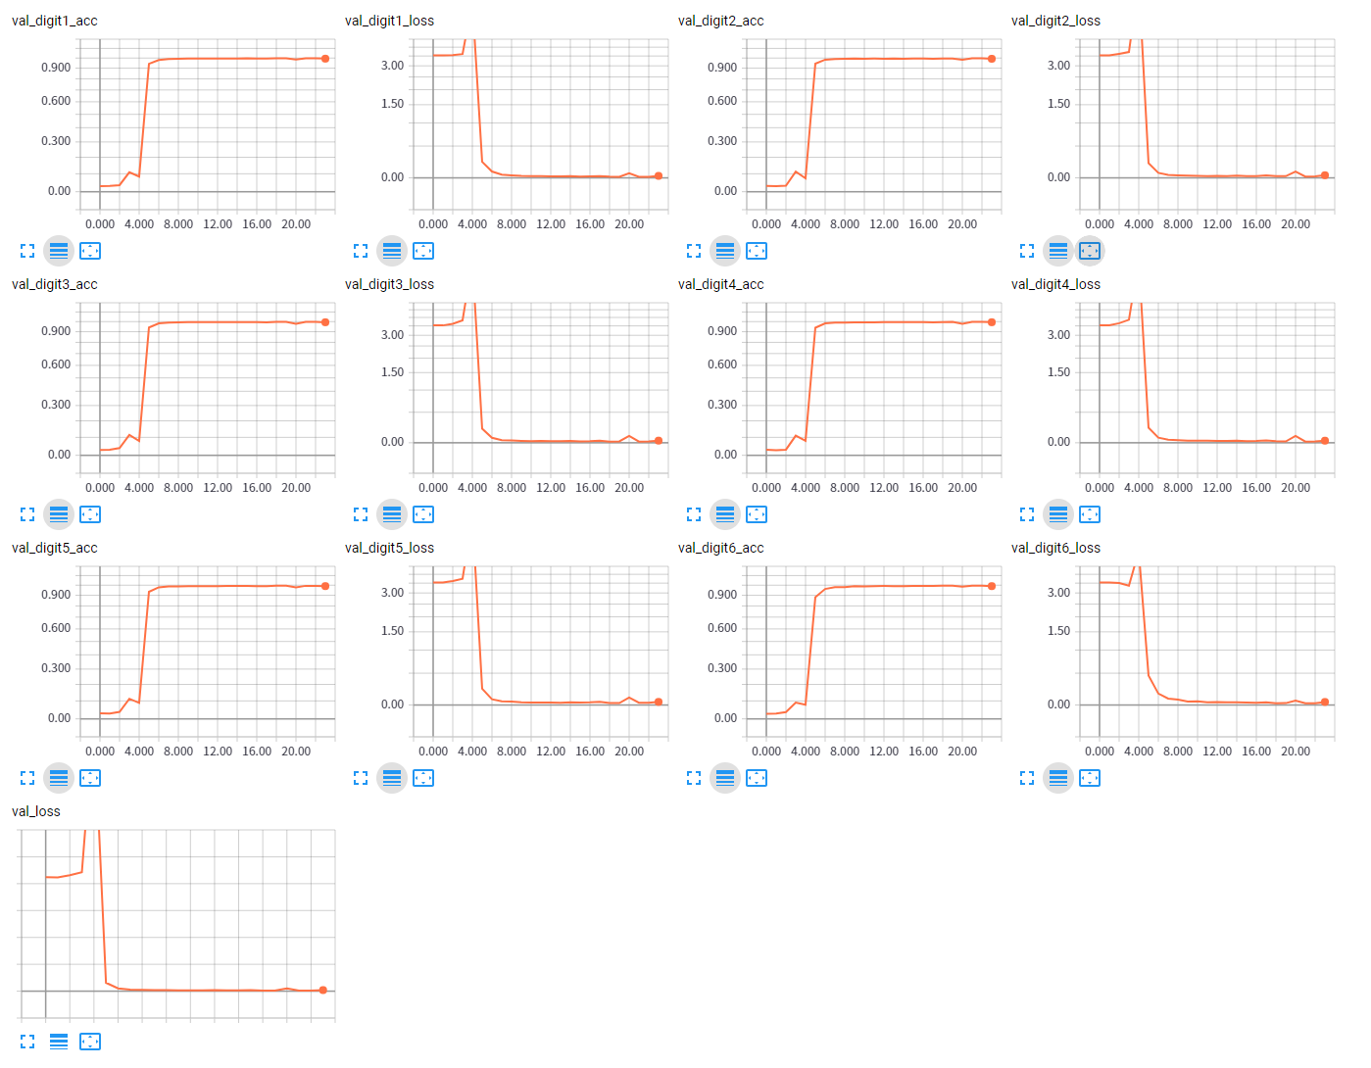
Task: Expand the val_digit1_acc chart to full size
Action: [27, 251]
